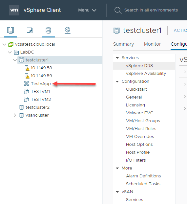
Task: Collapse the Services section triangle
Action: click(117, 58)
